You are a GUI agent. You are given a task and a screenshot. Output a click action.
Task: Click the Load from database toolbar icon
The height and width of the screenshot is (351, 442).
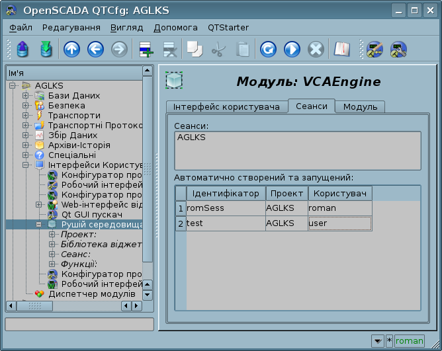[22, 50]
